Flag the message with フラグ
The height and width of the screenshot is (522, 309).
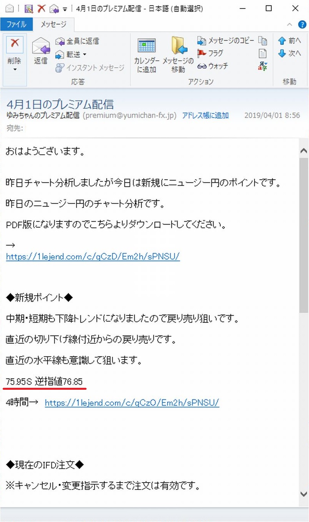(210, 53)
